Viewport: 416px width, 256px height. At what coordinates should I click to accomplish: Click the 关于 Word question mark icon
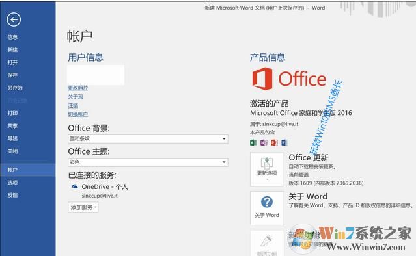267,202
